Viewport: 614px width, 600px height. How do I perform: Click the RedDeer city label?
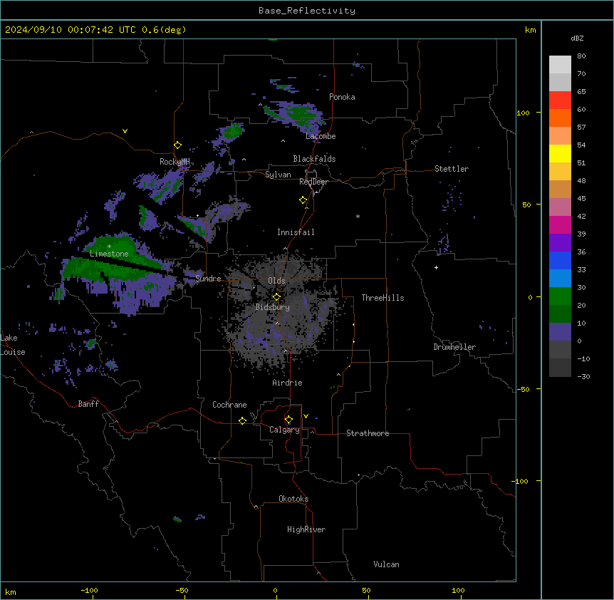click(313, 182)
